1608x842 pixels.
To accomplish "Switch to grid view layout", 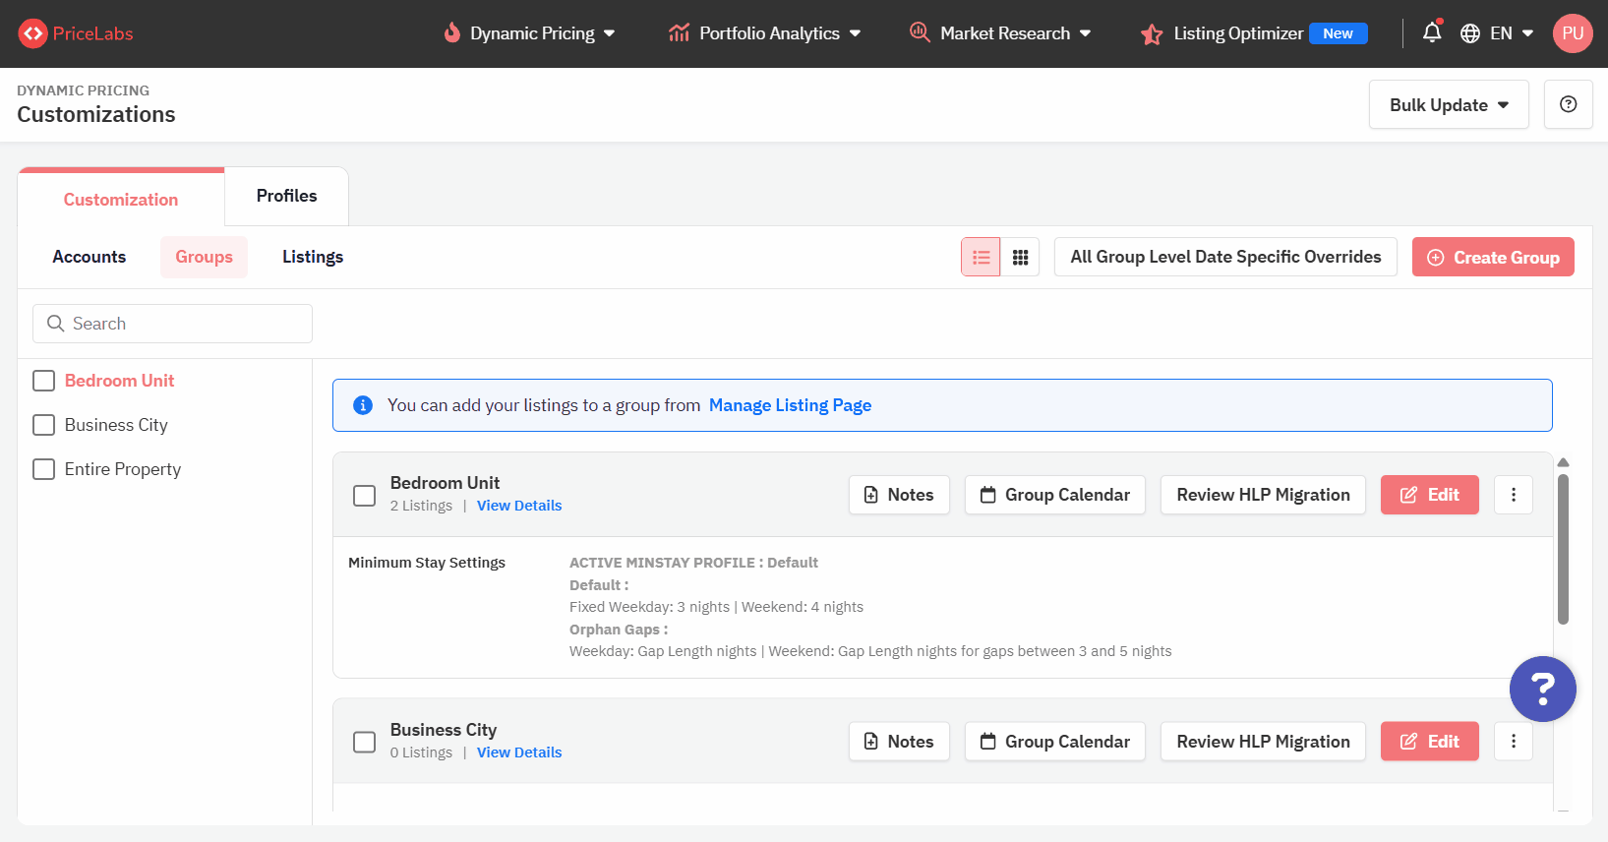I will [1020, 257].
